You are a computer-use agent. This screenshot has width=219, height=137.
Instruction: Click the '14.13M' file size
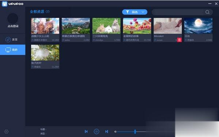(x=55, y=40)
